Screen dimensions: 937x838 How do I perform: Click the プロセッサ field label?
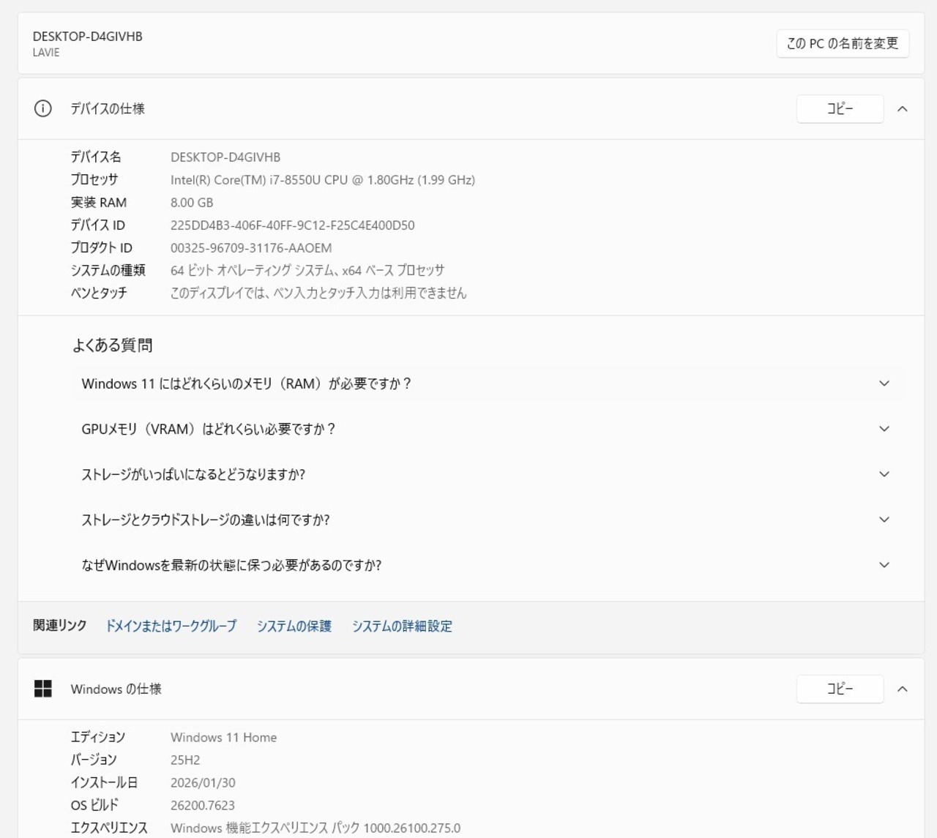94,180
